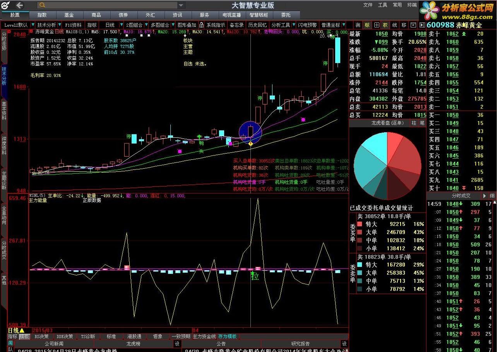Click the next/play panel icon before 600988
This screenshot has height=352, width=497.
pyautogui.click(x=422, y=25)
